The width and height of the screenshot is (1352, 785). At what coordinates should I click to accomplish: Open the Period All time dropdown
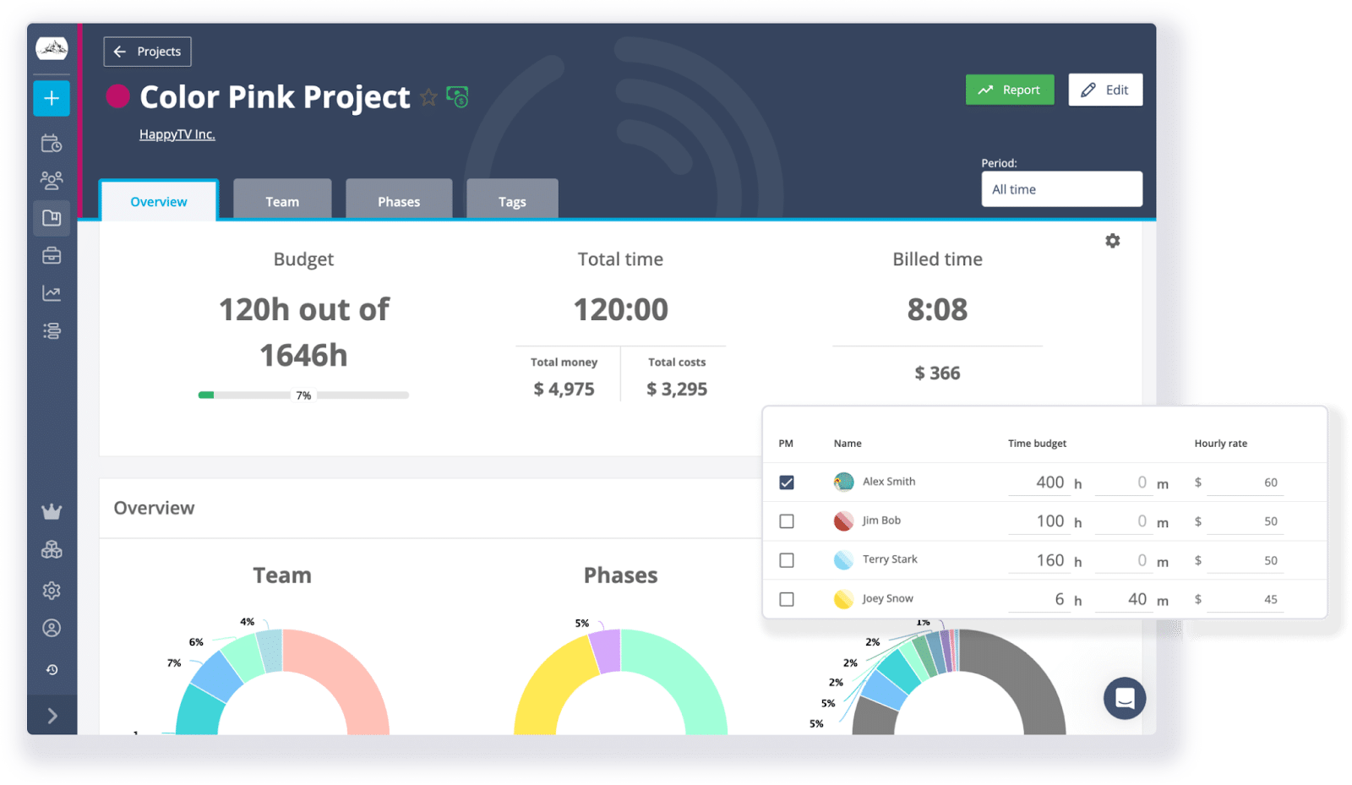(1061, 189)
